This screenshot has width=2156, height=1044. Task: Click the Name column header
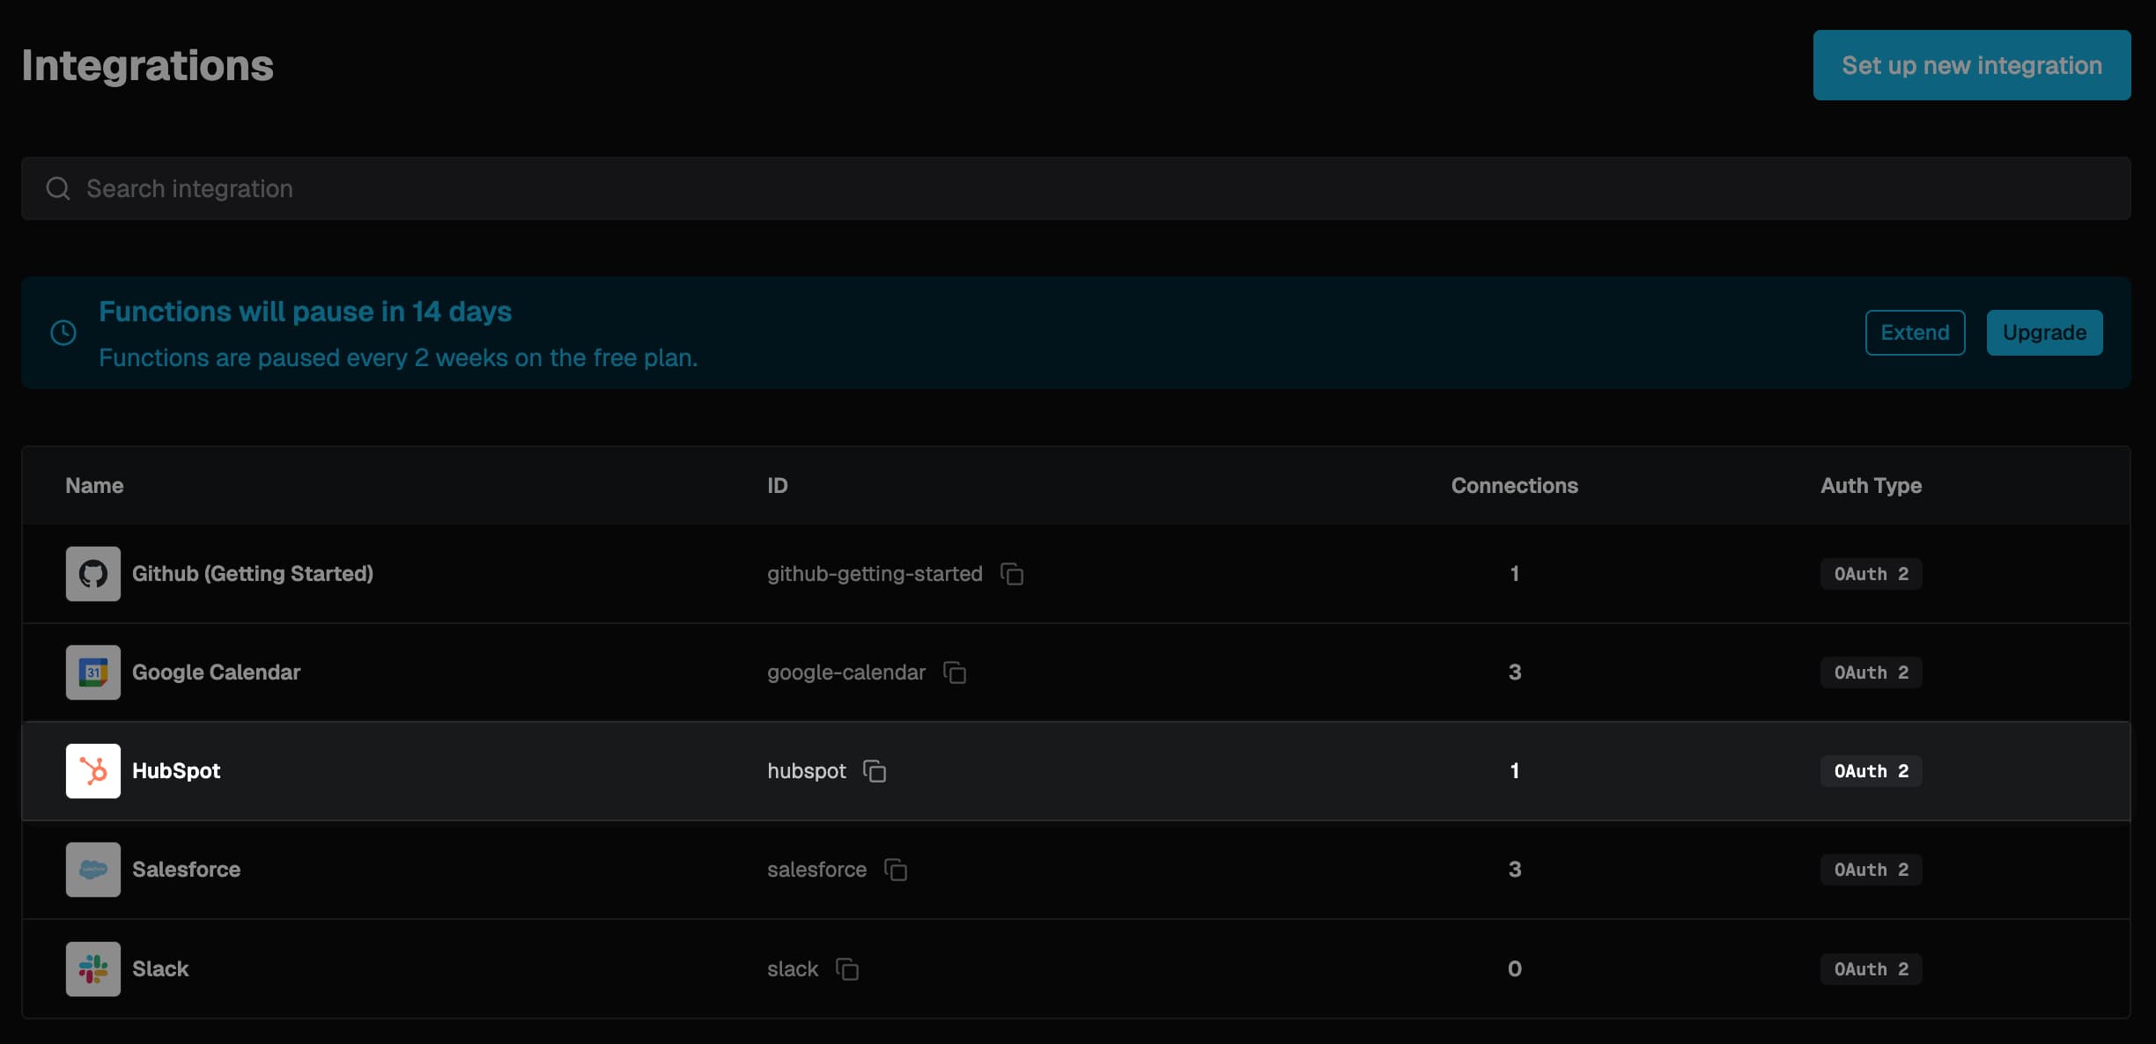[94, 486]
